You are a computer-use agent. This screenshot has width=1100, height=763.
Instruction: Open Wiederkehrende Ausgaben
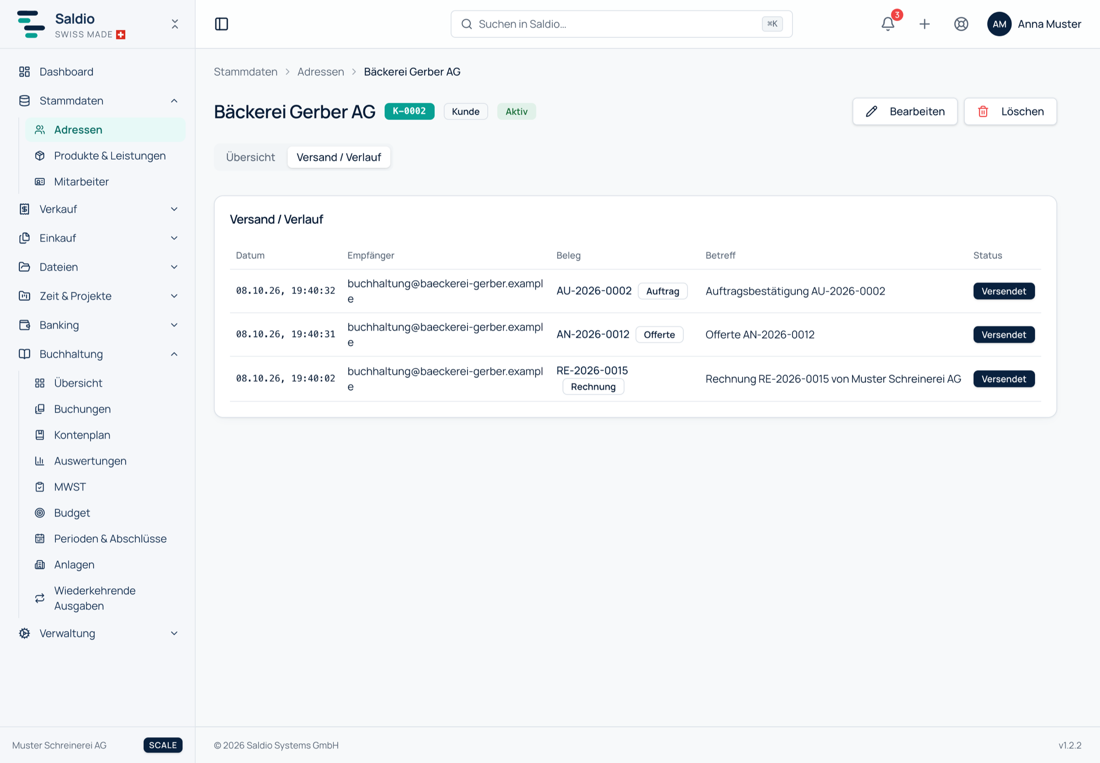coord(105,598)
